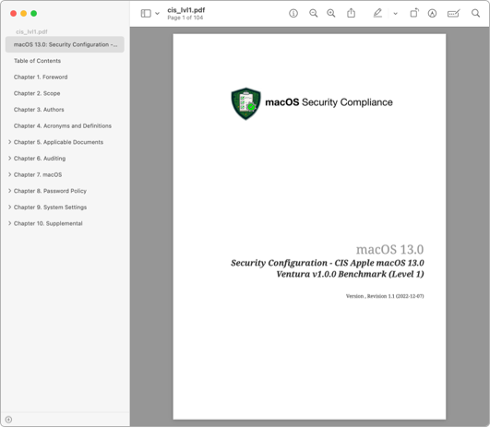490x428 pixels.
Task: Enter full screen with green button
Action: pos(34,14)
